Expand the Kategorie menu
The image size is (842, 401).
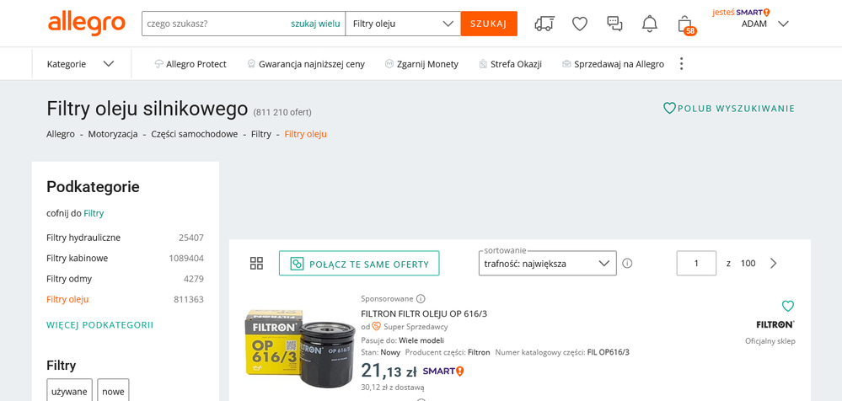click(x=81, y=64)
